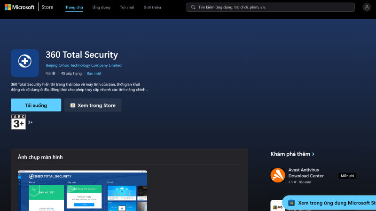Open the Ứng dụng tab
The height and width of the screenshot is (211, 376).
point(101,8)
